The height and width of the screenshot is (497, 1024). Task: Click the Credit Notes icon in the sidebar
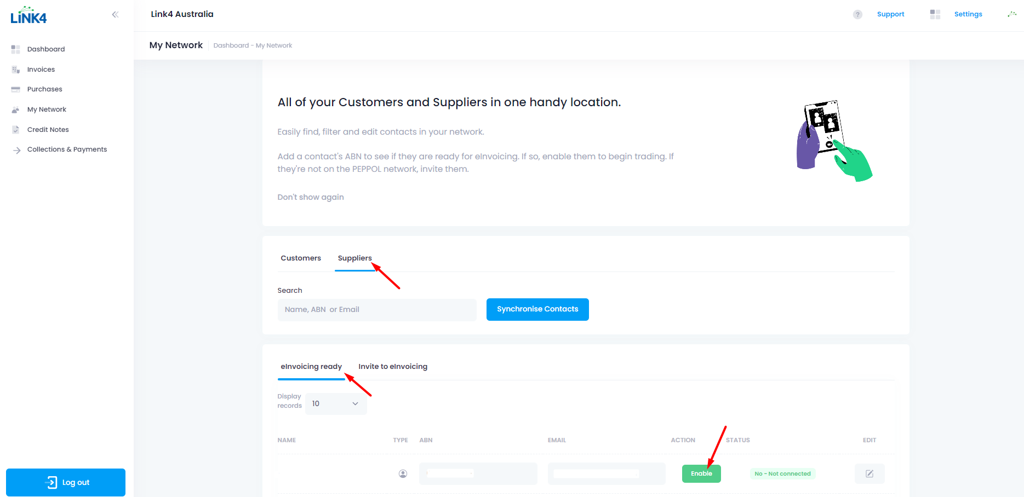click(x=15, y=130)
